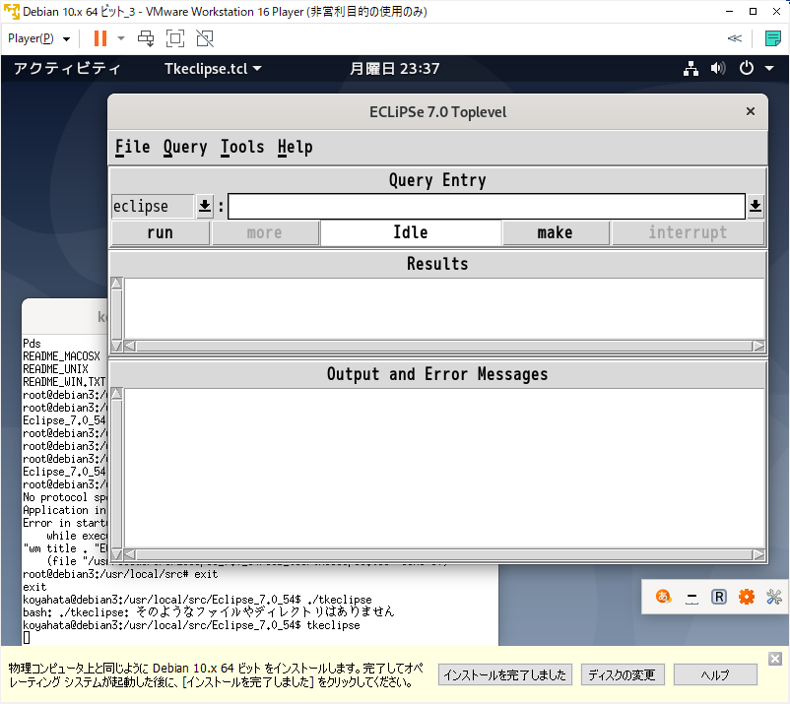This screenshot has height=704, width=790.
Task: Focus the Query Entry input field
Action: pyautogui.click(x=487, y=207)
